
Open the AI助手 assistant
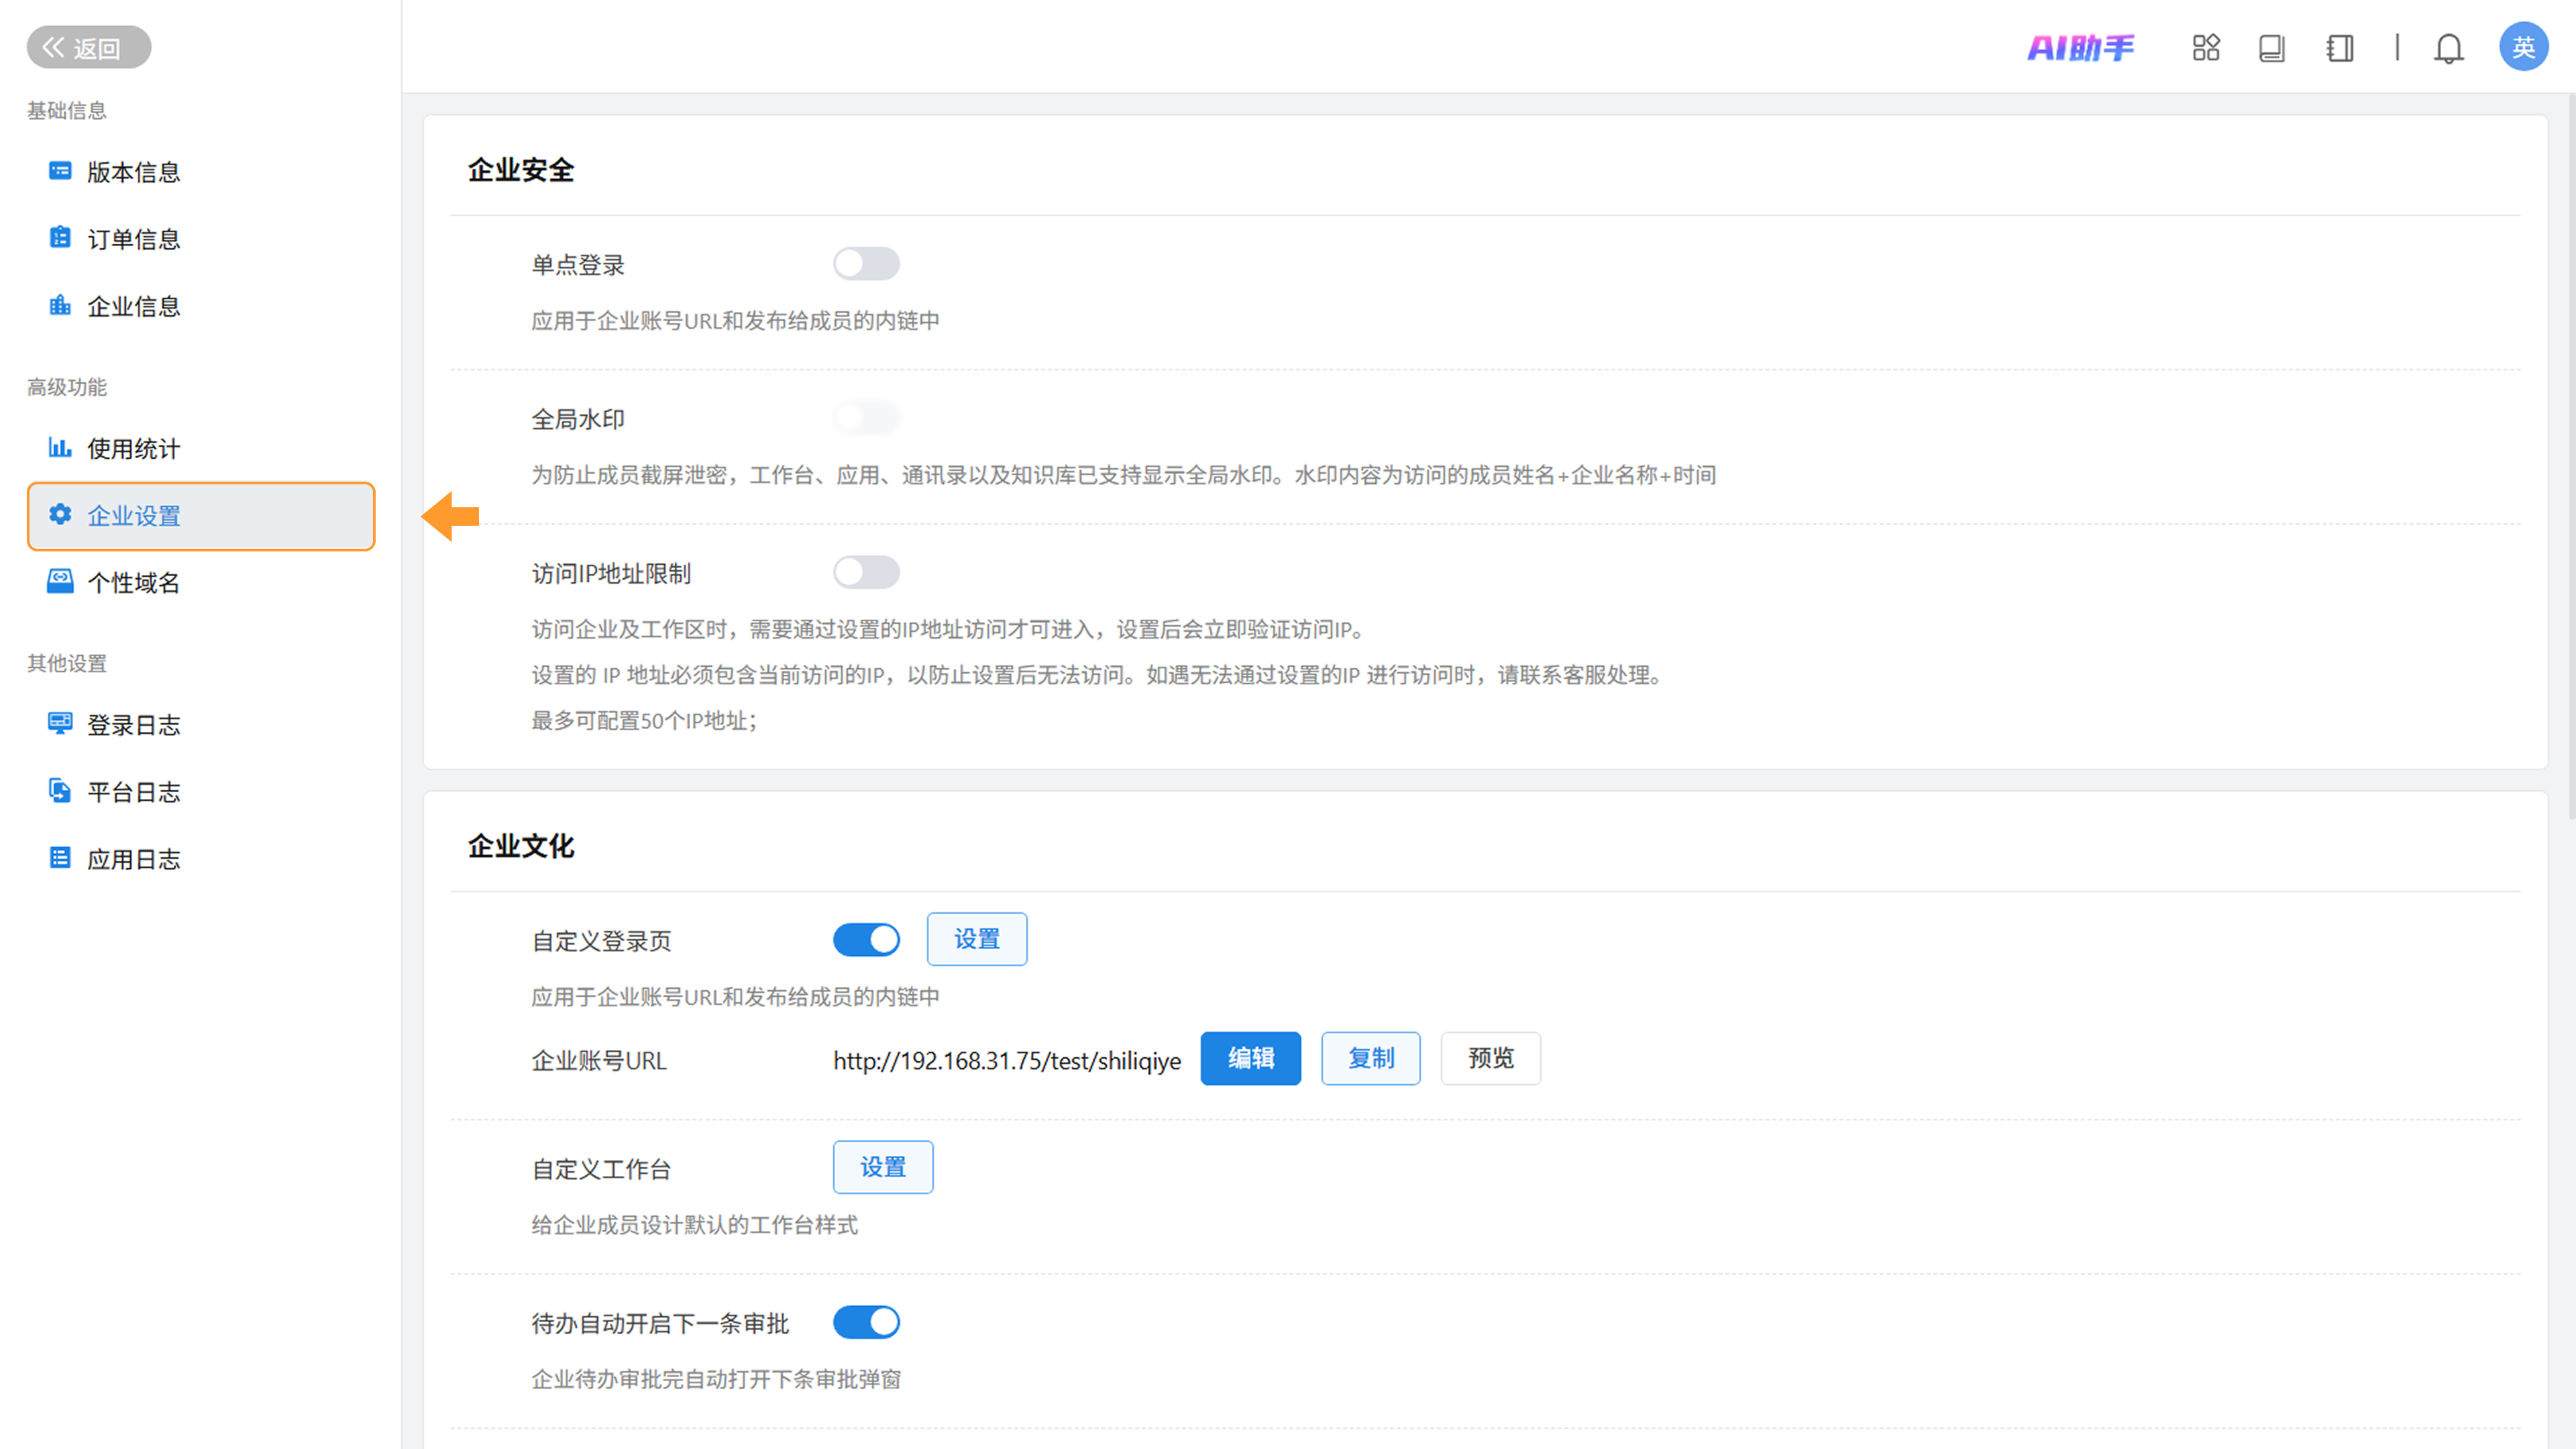(2080, 47)
